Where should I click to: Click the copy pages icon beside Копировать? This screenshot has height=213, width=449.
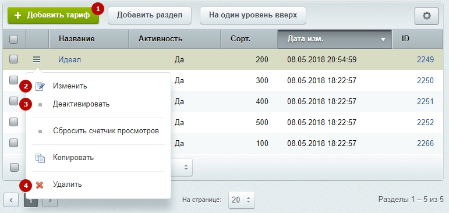tap(40, 158)
